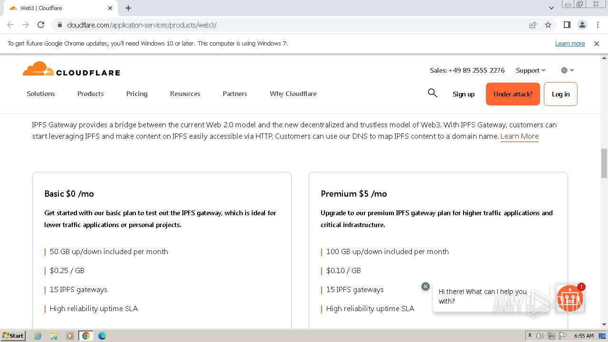608x342 pixels.
Task: Bookmark this page with the star icon
Action: point(548,25)
